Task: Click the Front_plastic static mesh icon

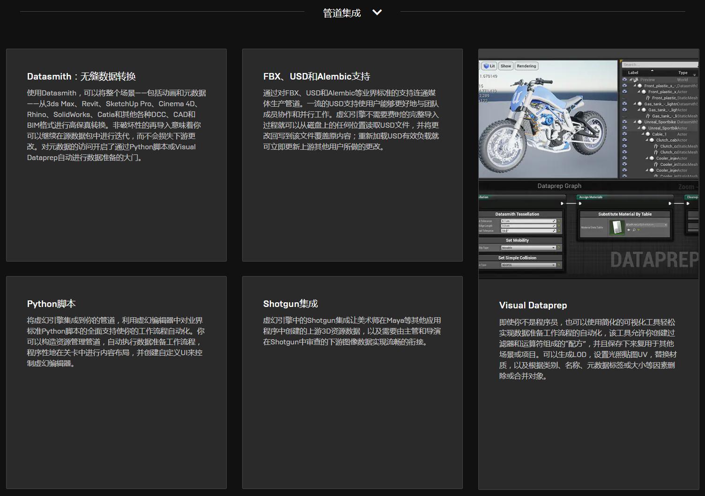Action: 648,98
